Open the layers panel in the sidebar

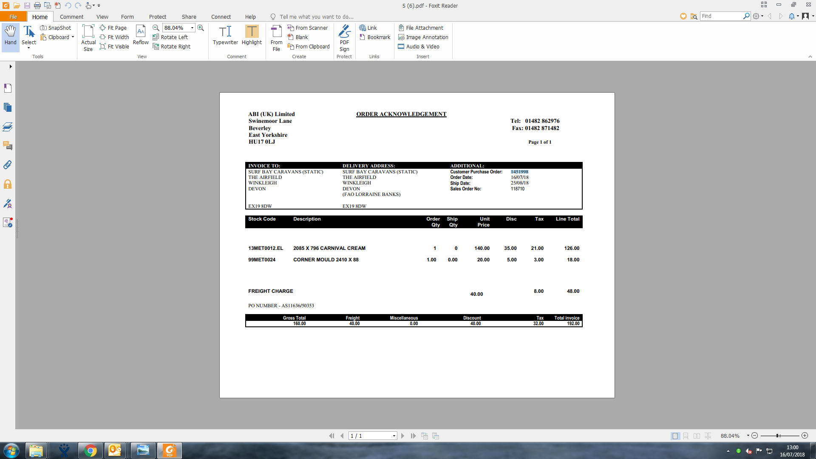pos(8,127)
